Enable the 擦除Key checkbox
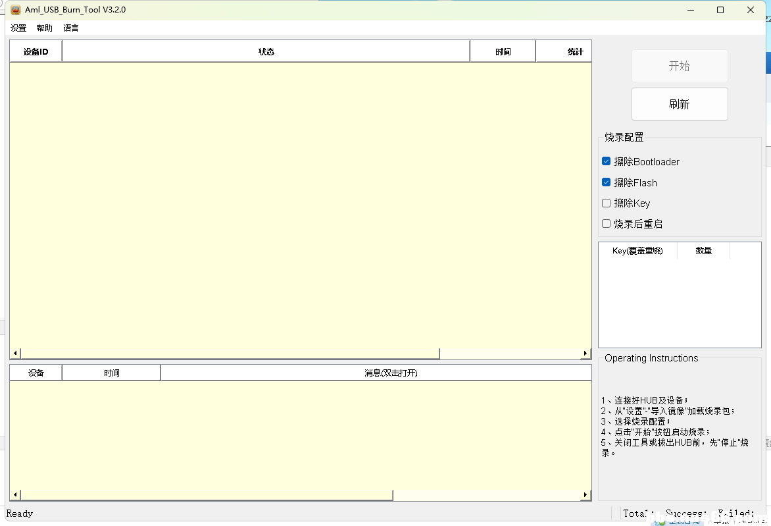771x526 pixels. tap(607, 203)
